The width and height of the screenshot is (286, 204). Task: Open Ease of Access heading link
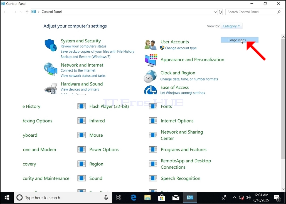click(x=174, y=87)
